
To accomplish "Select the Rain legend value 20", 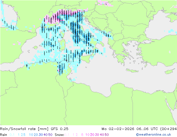I will coord(36,135).
